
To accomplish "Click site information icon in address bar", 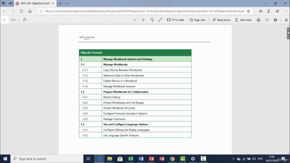I will click(x=41, y=11).
